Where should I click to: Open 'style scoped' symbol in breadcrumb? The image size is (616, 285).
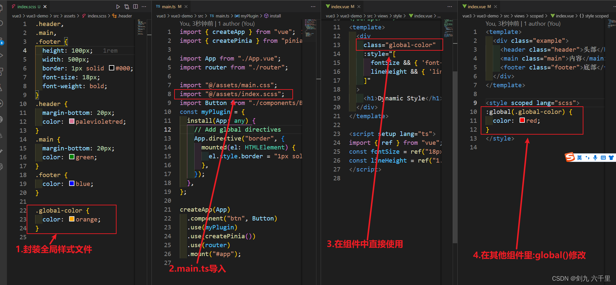(x=594, y=16)
